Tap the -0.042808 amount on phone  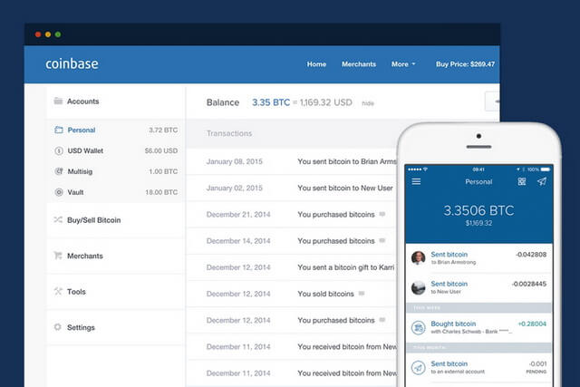(x=531, y=255)
